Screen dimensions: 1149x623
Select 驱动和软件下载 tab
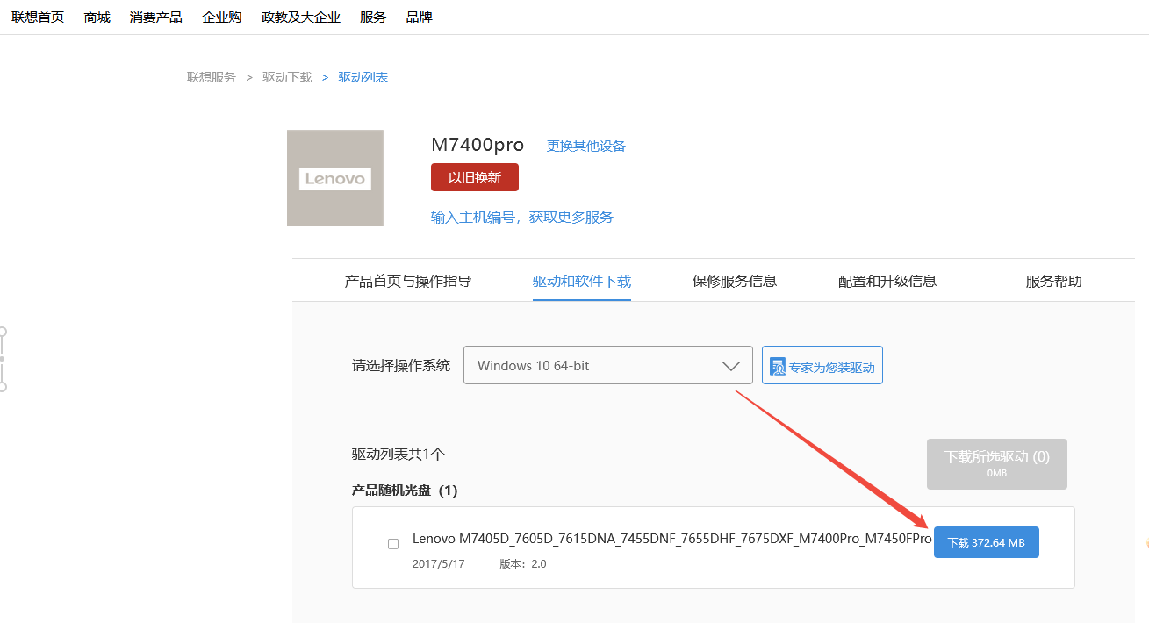pyautogui.click(x=582, y=281)
